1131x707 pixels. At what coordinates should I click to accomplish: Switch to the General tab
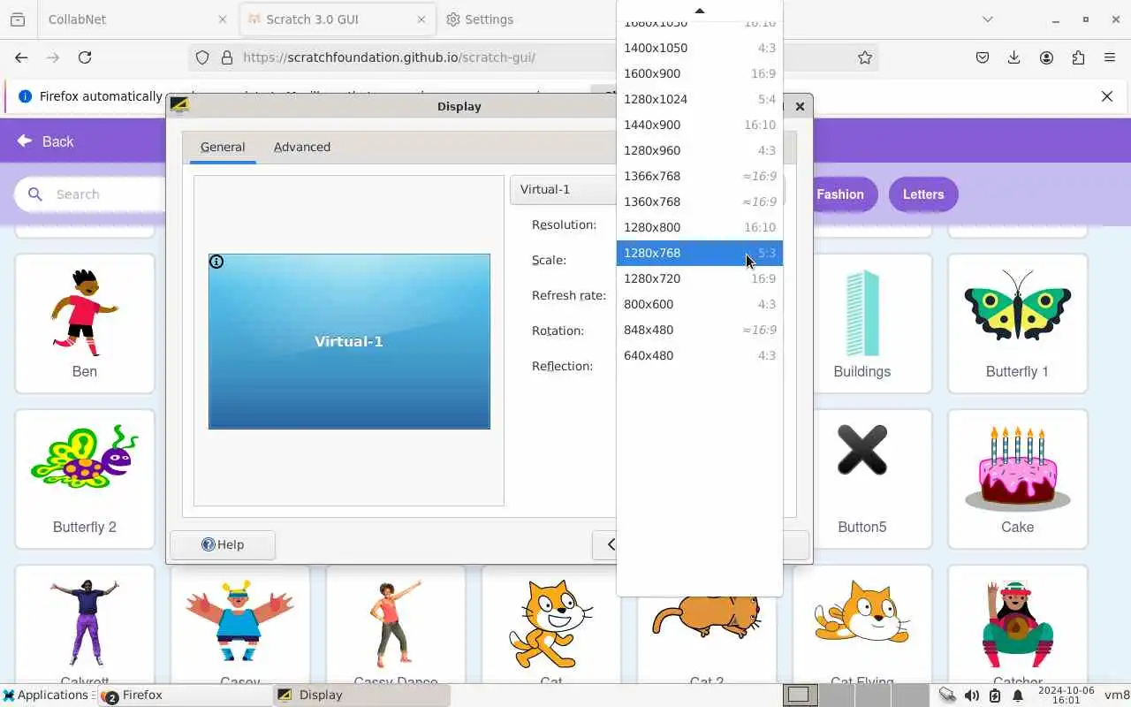pos(223,148)
